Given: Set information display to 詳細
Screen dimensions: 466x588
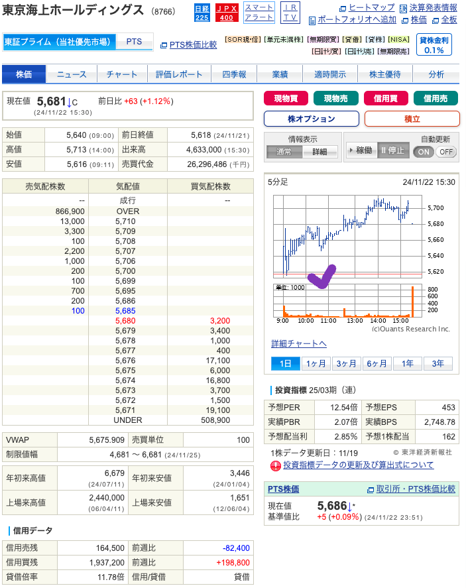Looking at the screenshot, I should click(x=320, y=152).
